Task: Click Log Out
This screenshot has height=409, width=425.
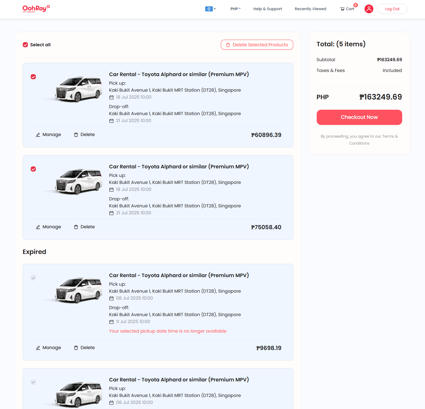Action: 392,9
